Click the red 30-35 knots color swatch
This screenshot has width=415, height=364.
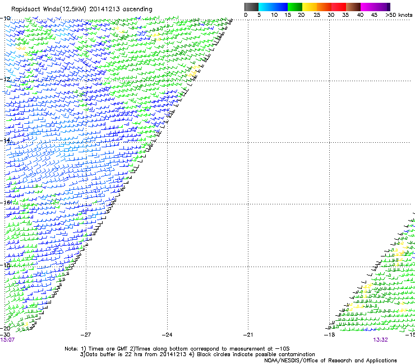point(339,7)
